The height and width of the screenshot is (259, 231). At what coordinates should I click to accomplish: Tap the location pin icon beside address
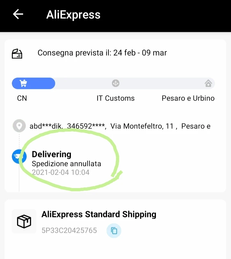(19, 126)
